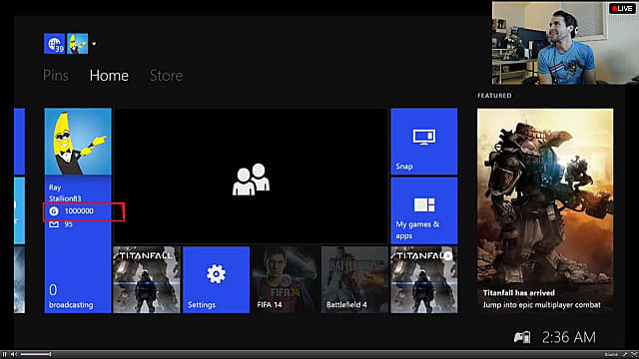The image size is (639, 359).
Task: Open the 0 broadcasting section
Action: 71,296
